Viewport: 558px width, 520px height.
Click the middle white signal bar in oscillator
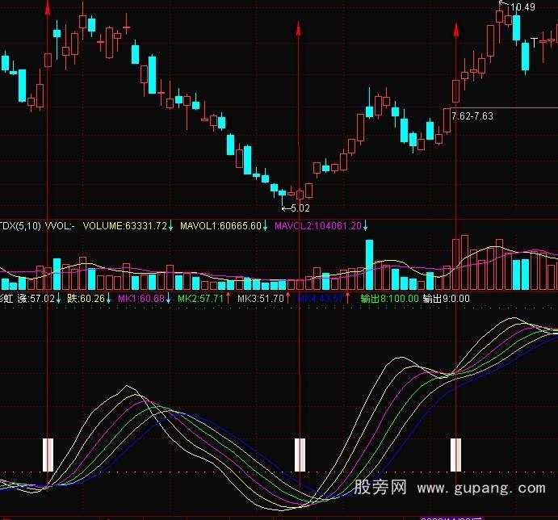coord(300,455)
